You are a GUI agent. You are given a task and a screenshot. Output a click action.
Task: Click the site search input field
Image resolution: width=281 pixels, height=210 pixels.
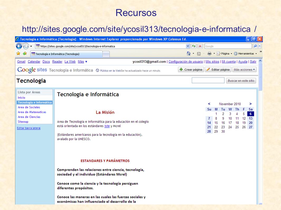tap(208, 81)
